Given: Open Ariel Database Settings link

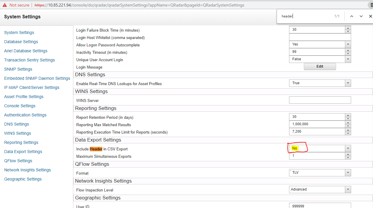Looking at the screenshot, I should coord(26,51).
